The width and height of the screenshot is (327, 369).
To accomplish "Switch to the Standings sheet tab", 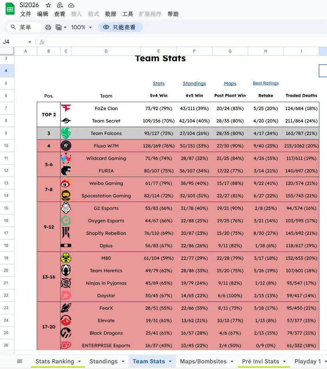I will (x=103, y=361).
